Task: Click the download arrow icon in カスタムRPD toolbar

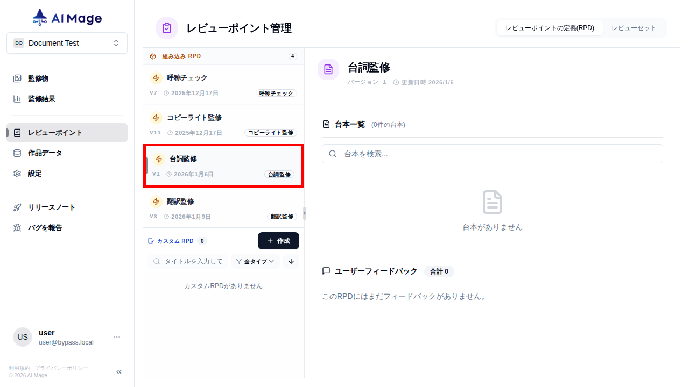Action: (x=291, y=261)
